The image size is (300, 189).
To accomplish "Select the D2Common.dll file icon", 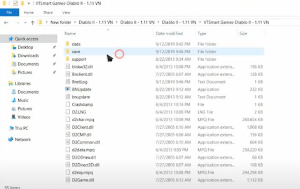I will point(67,142).
